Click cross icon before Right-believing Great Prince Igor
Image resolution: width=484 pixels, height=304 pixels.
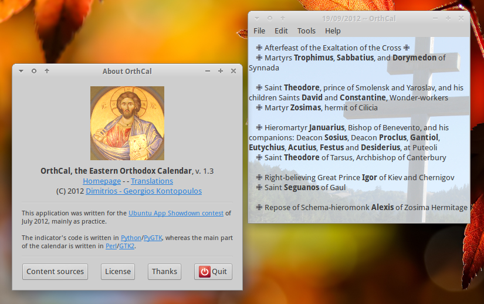(x=259, y=177)
